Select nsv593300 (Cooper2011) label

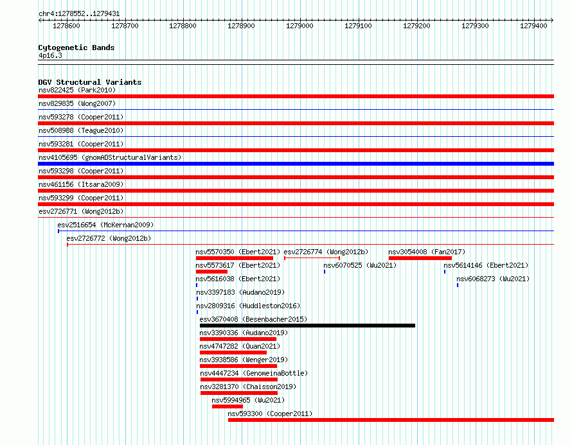pos(270,414)
